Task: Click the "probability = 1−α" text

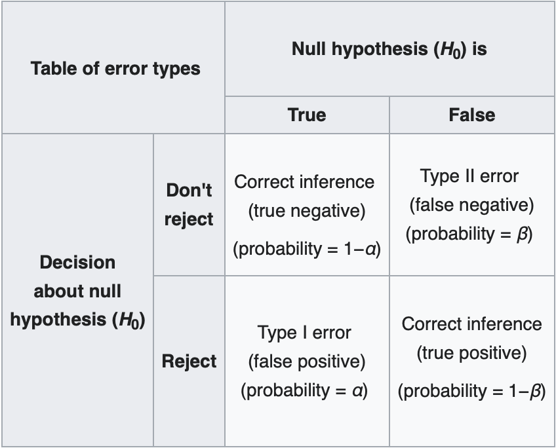Action: 307,249
